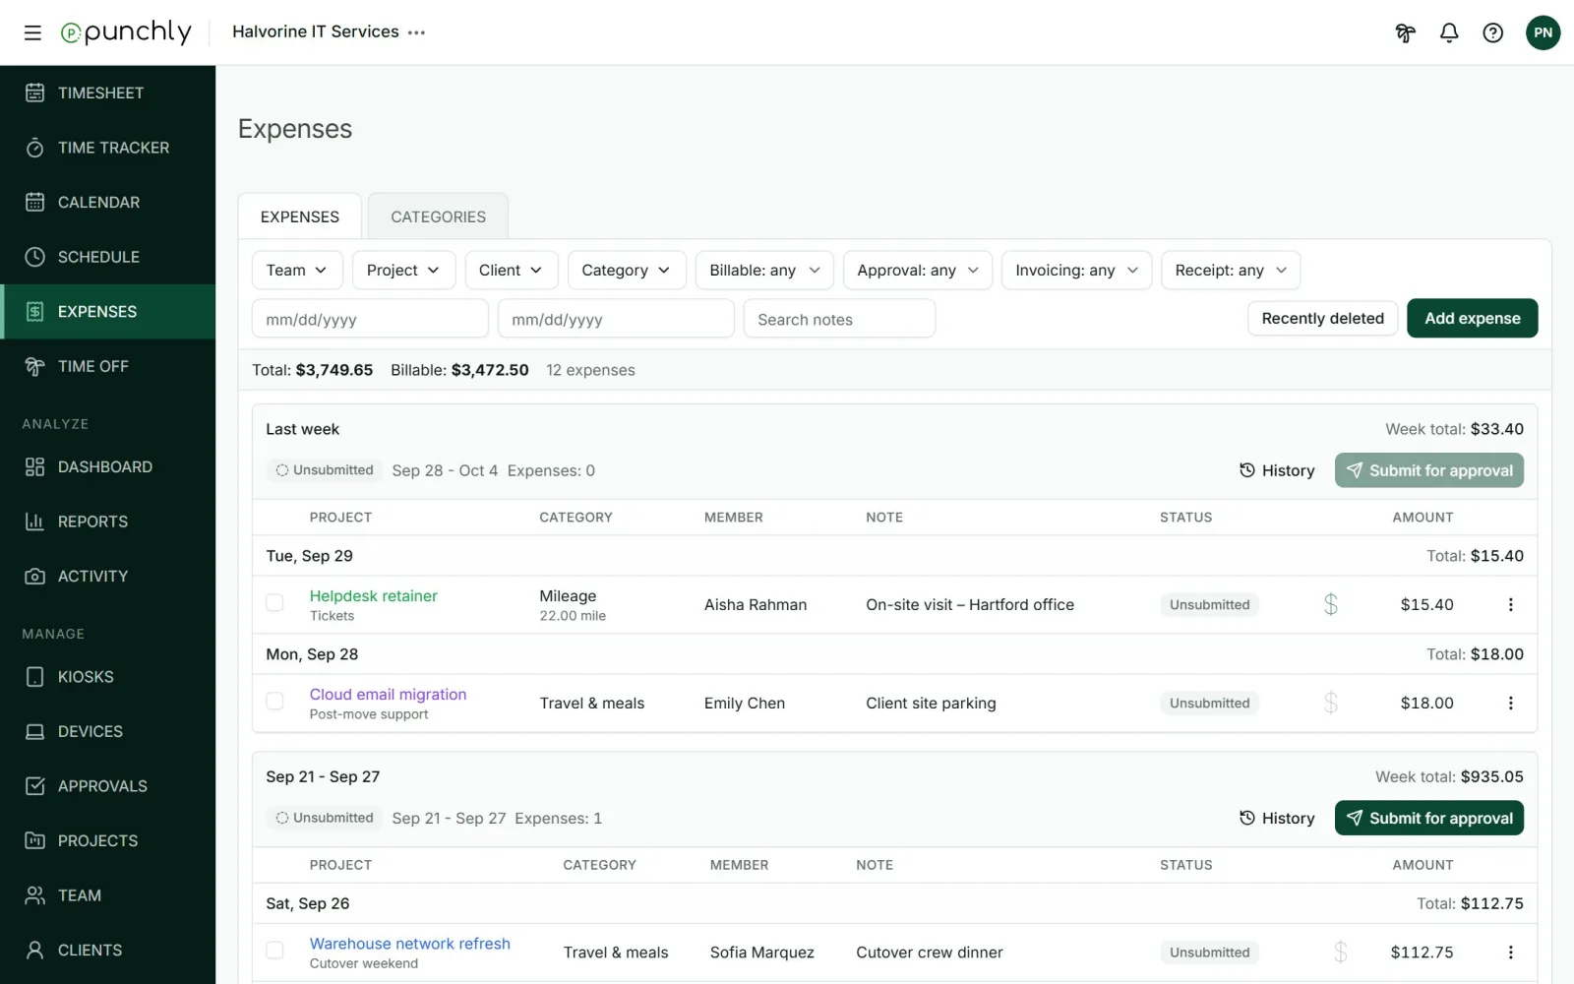
Task: Click the Timesheet sidebar icon
Action: [34, 92]
